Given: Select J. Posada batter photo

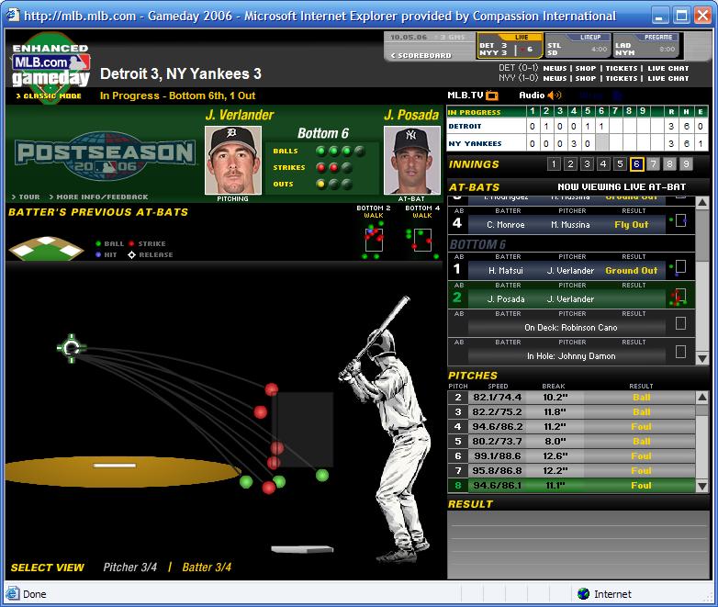Looking at the screenshot, I should (410, 161).
